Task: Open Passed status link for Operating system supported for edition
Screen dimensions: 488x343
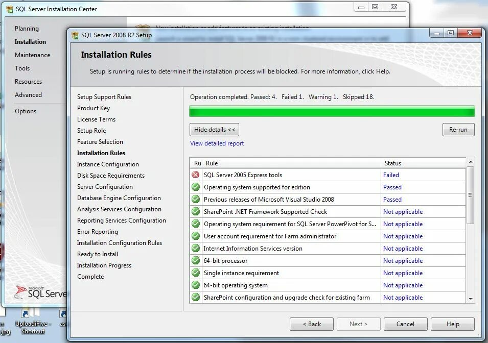Action: click(392, 187)
